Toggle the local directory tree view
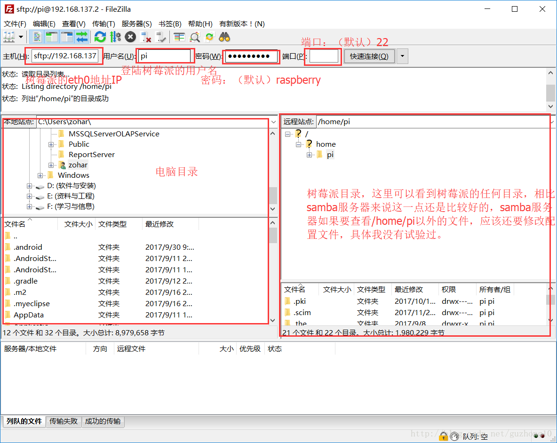 [52, 37]
